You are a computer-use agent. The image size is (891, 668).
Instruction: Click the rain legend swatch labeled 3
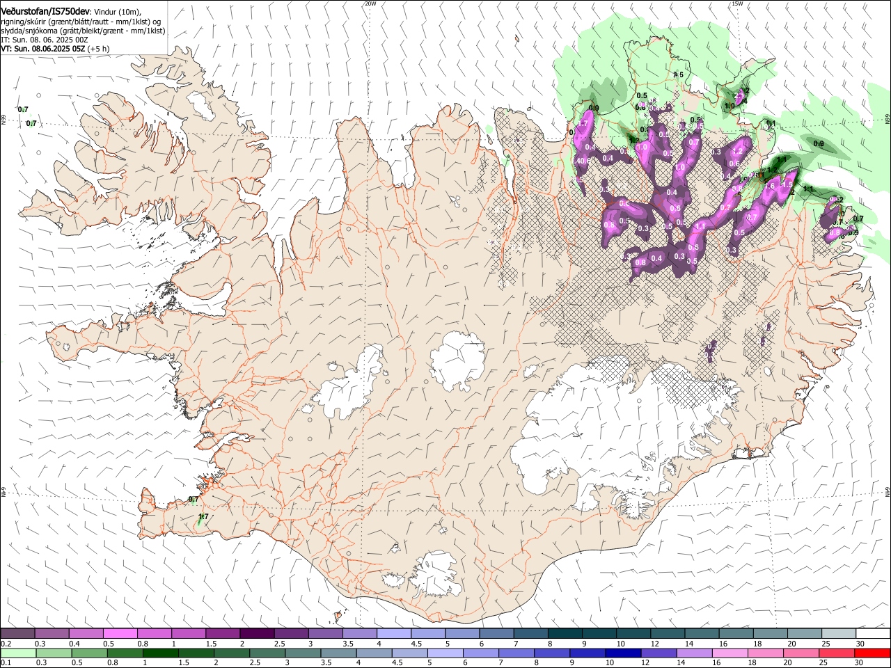click(x=302, y=653)
